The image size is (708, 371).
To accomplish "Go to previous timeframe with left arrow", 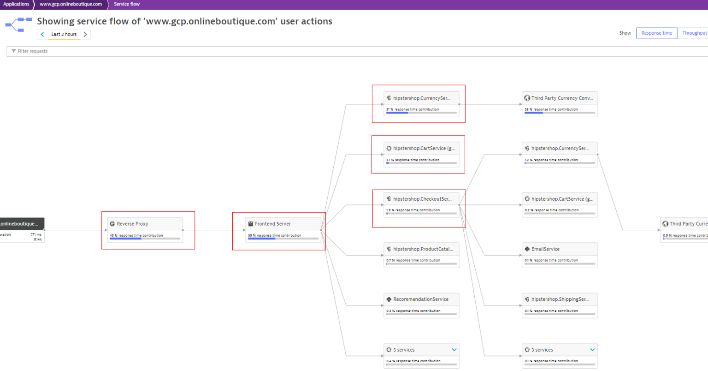I will point(42,35).
